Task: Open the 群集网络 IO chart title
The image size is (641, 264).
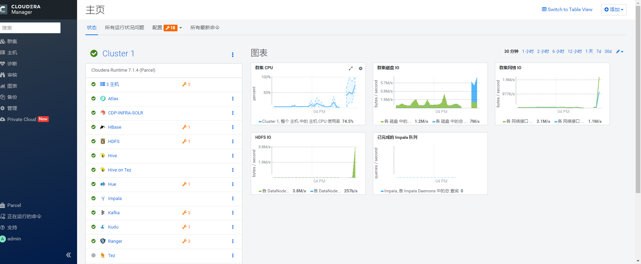Action: click(x=510, y=68)
